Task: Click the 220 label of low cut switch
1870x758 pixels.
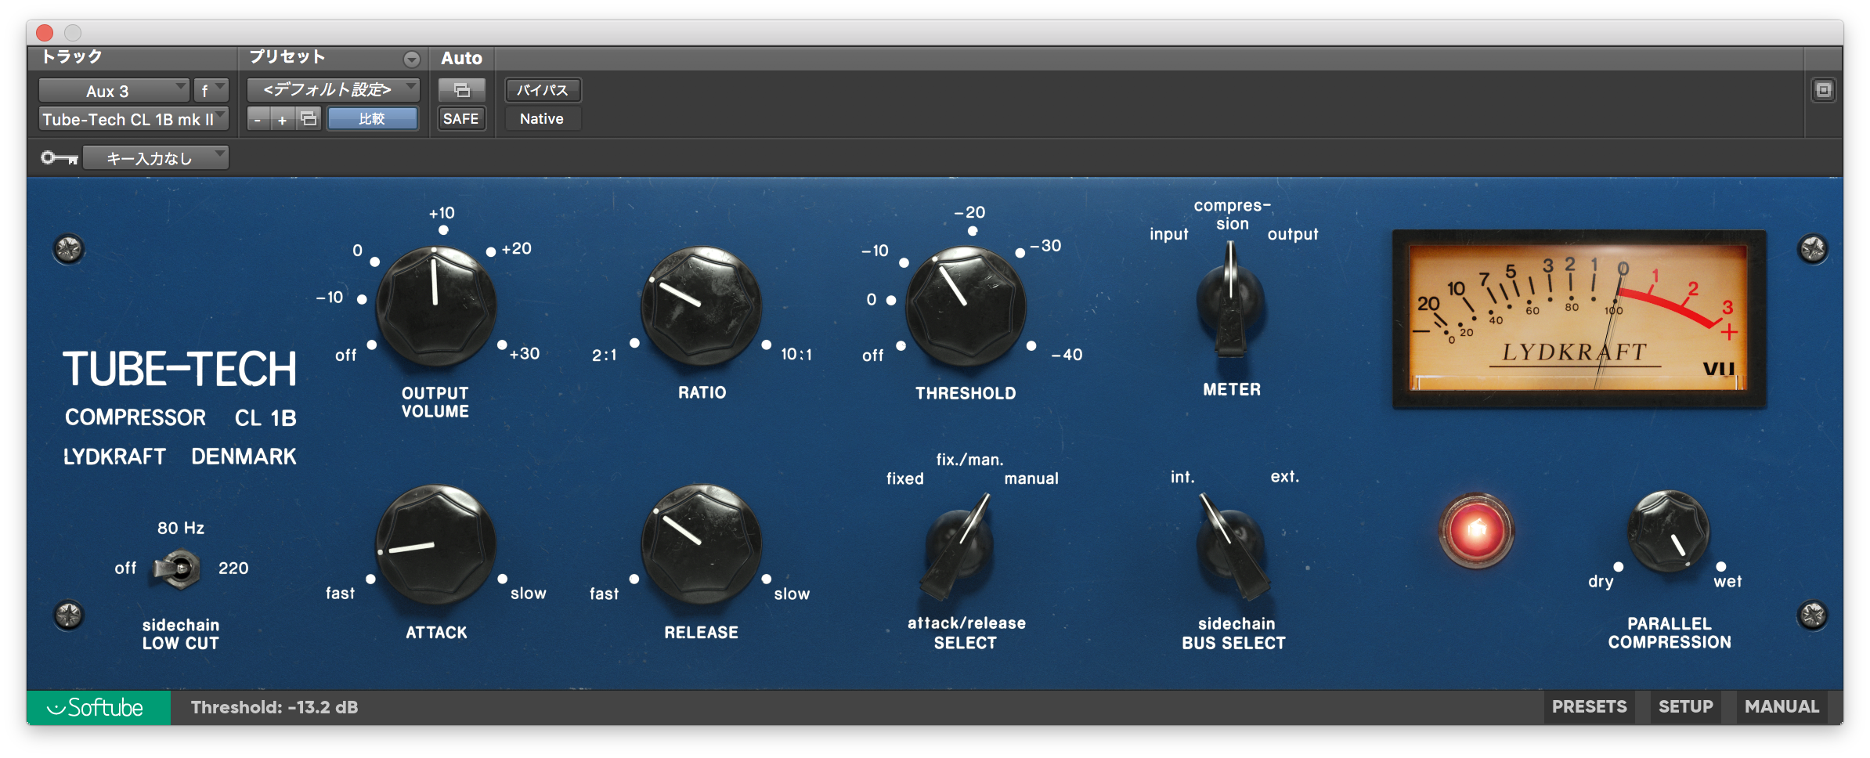Action: point(233,568)
